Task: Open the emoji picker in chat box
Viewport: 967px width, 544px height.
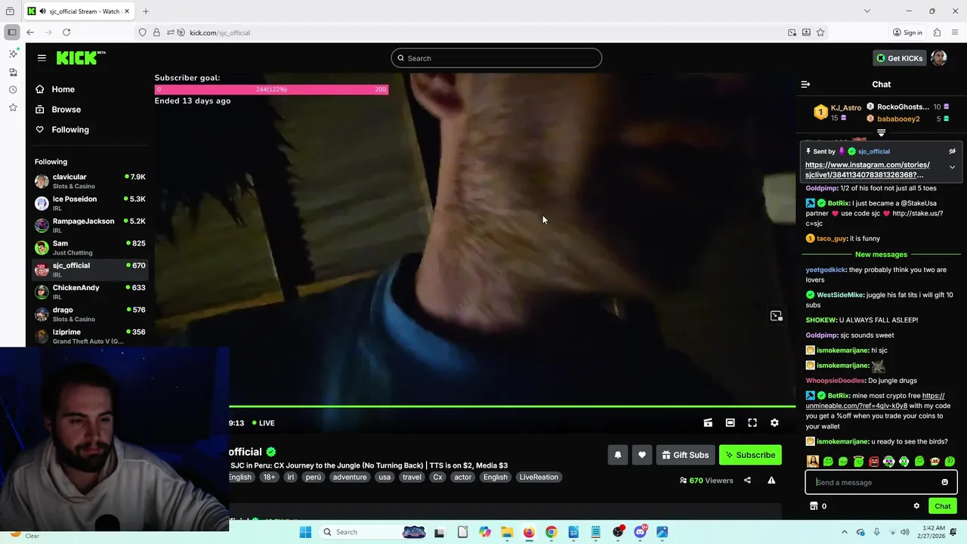Action: click(x=944, y=482)
